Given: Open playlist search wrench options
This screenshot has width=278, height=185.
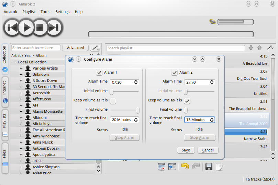Looking at the screenshot, I should pyautogui.click(x=270, y=48).
